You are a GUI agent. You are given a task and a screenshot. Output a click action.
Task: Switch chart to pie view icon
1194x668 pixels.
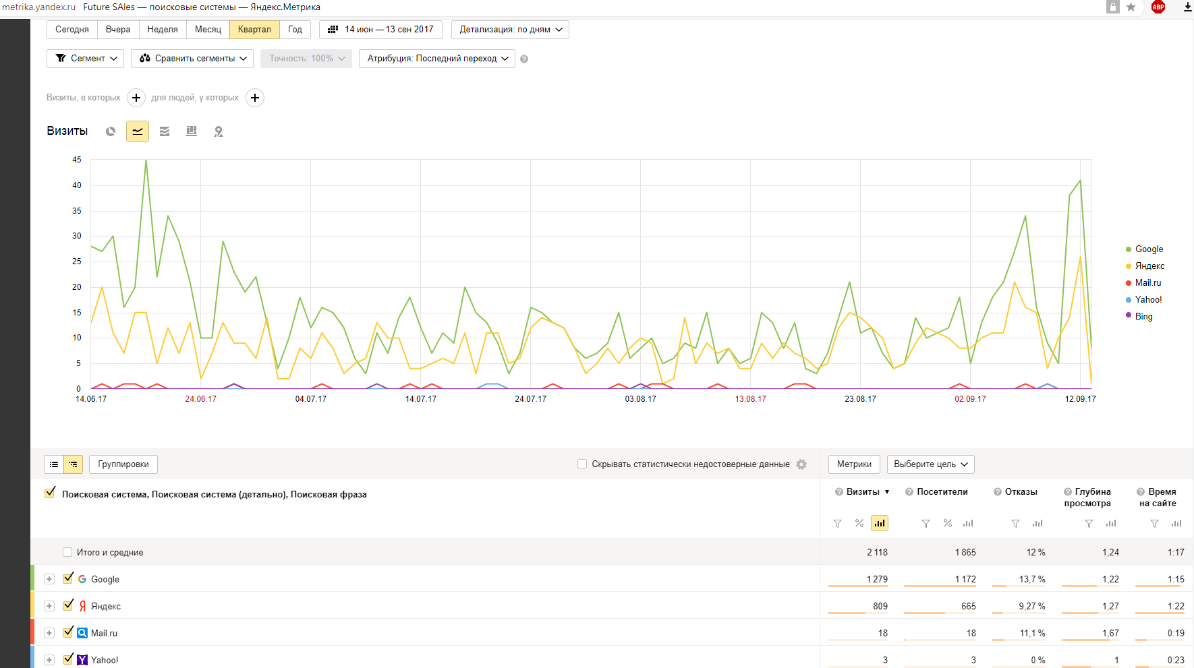coord(111,131)
